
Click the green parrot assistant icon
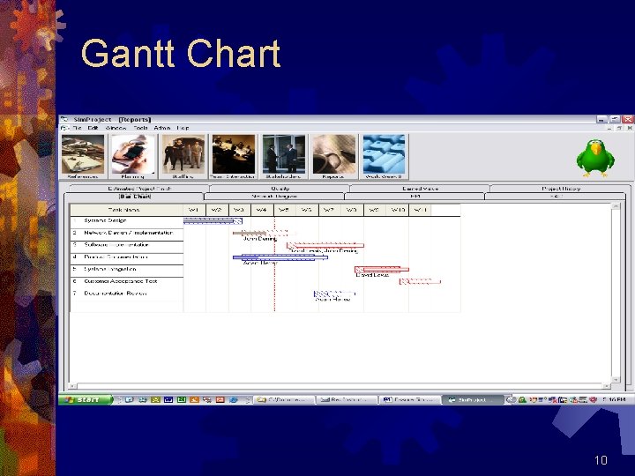595,159
